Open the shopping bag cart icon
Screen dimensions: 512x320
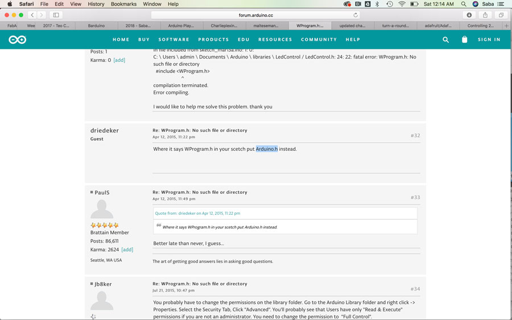(464, 39)
